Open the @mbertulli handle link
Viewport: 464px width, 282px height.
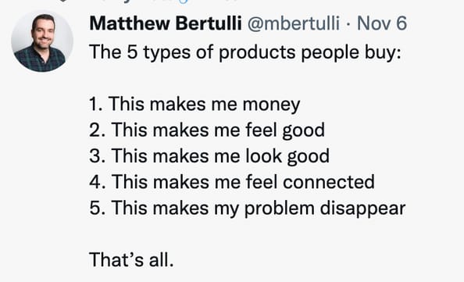tap(293, 23)
